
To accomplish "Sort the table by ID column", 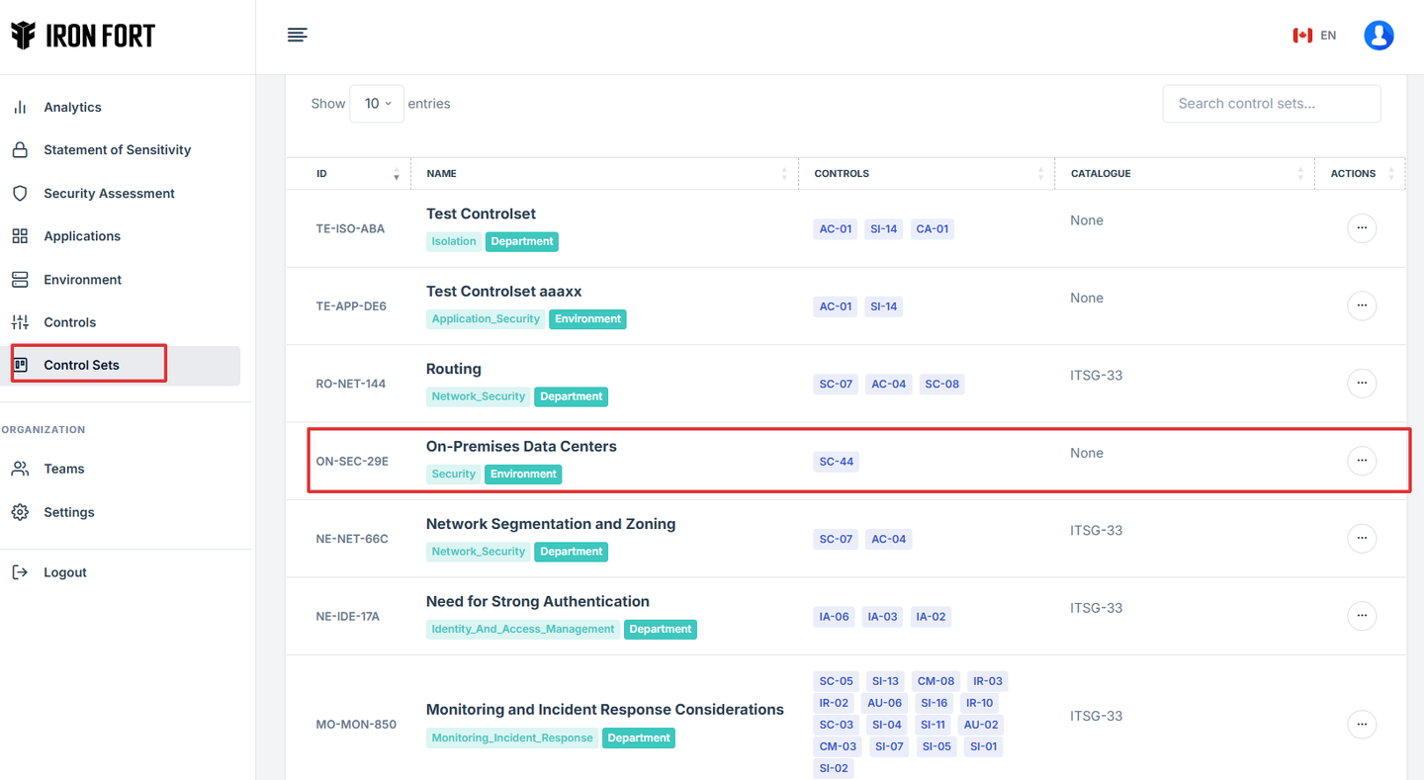I will point(356,174).
